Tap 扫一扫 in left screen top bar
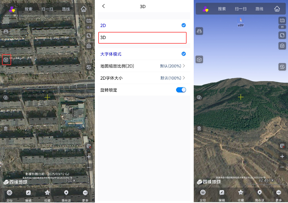 (47, 9)
